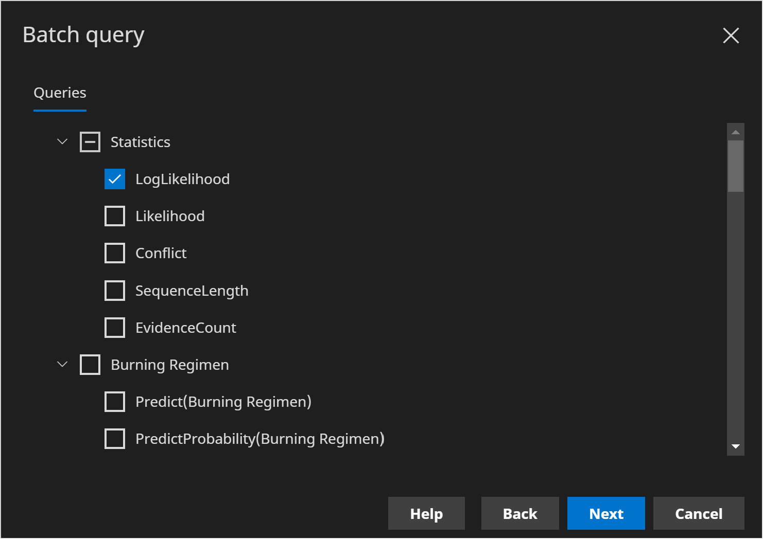Go Back to previous step
This screenshot has height=539, width=763.
[x=520, y=513]
